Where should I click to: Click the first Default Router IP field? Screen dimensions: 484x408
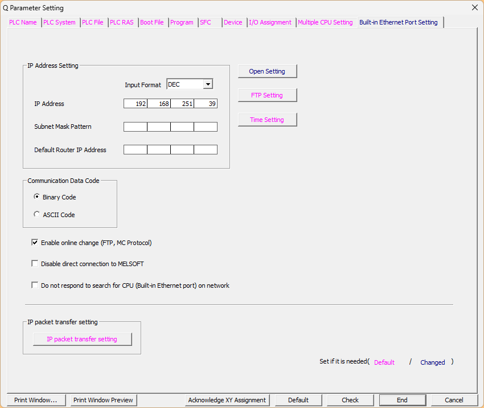coord(136,150)
